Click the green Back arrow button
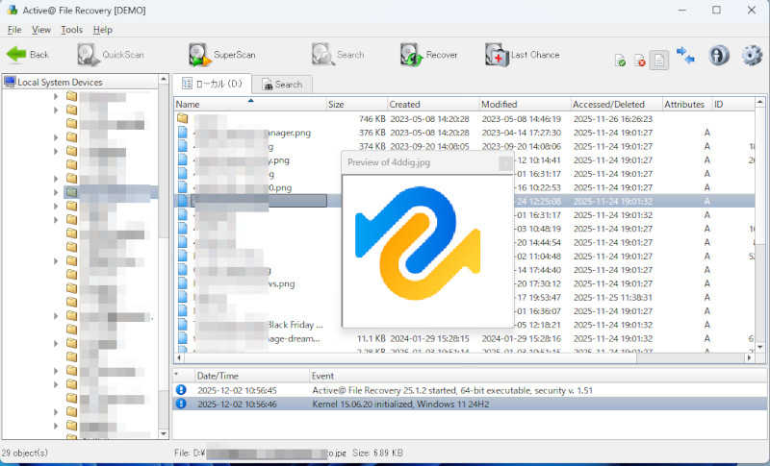 28,55
